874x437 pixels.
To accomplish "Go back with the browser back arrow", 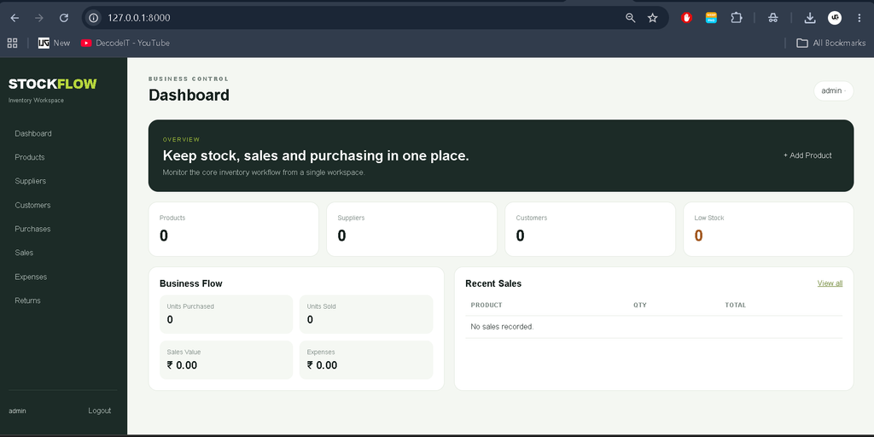I will point(15,18).
